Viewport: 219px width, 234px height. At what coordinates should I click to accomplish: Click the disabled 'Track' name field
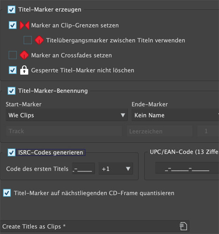[64, 131]
